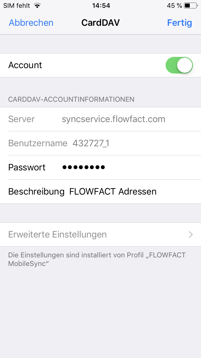Tap the 14:54 clock in status bar
Image resolution: width=201 pixels, height=358 pixels.
(100, 6)
